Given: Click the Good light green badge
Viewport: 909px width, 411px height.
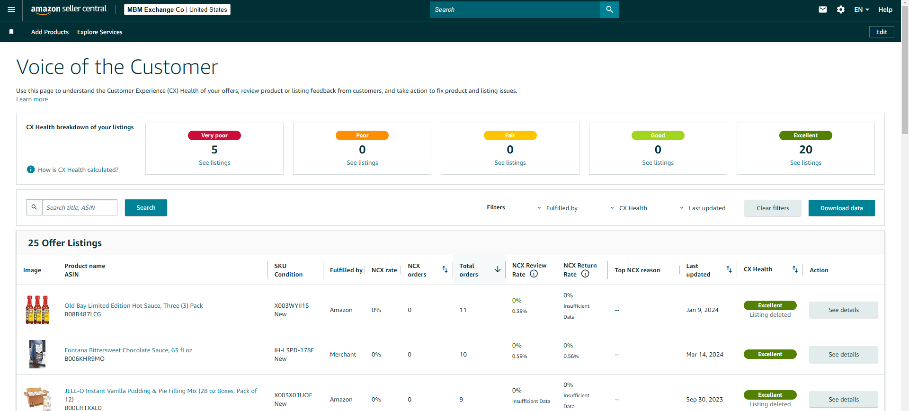Looking at the screenshot, I should tap(658, 135).
